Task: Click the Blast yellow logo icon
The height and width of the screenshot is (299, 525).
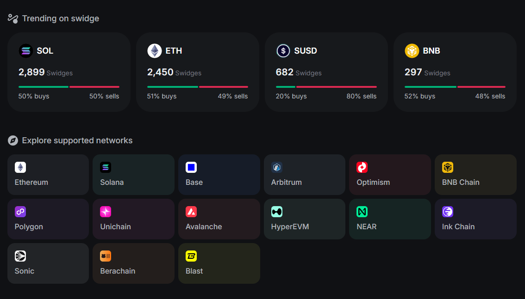Action: click(191, 256)
